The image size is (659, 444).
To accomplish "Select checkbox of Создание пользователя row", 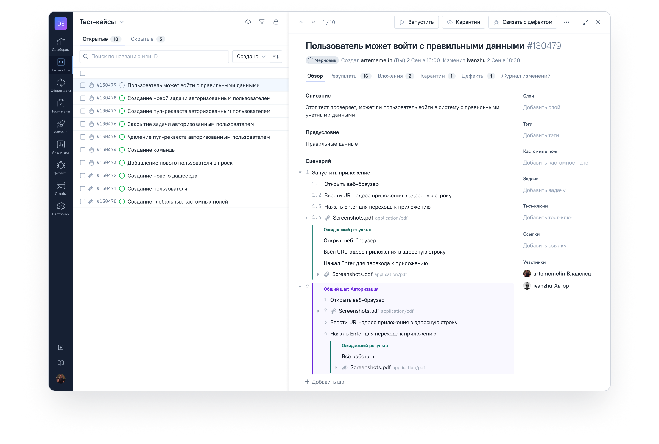I will (83, 188).
